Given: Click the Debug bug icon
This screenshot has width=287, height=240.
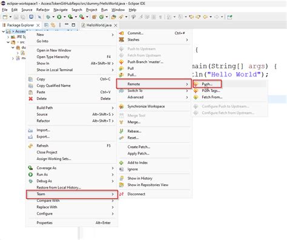Looking at the screenshot, I should tap(48, 17).
